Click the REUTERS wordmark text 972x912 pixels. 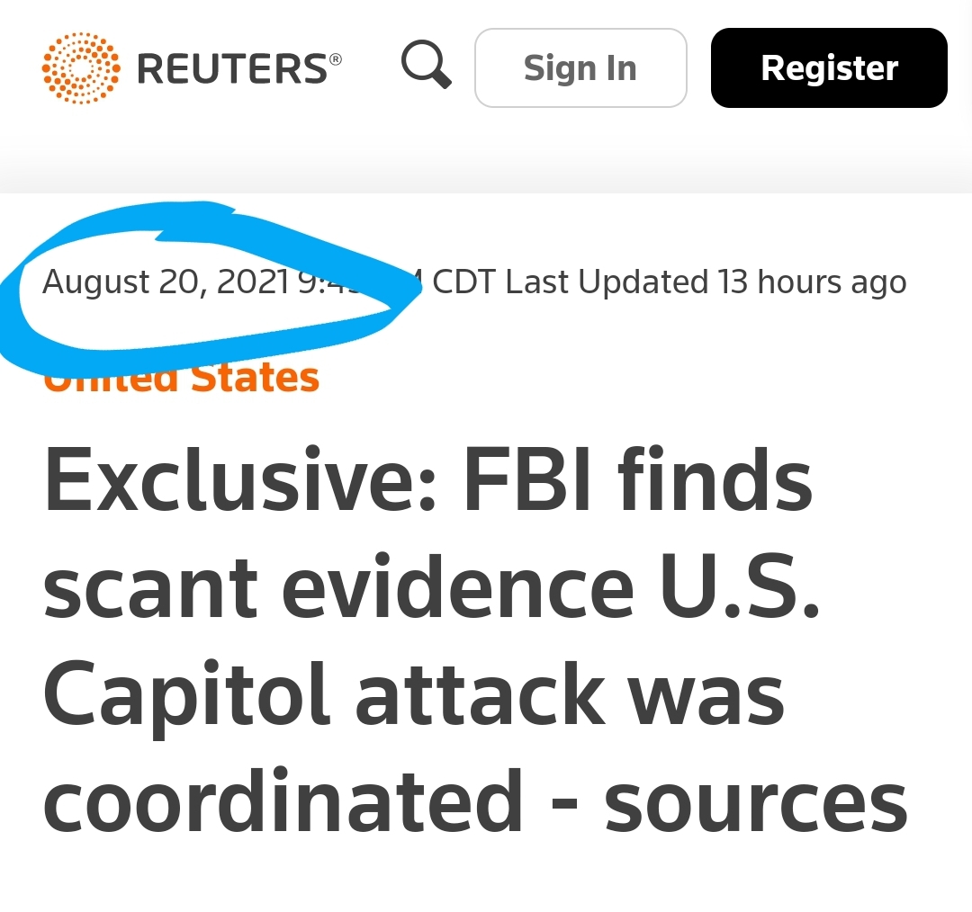coord(232,68)
